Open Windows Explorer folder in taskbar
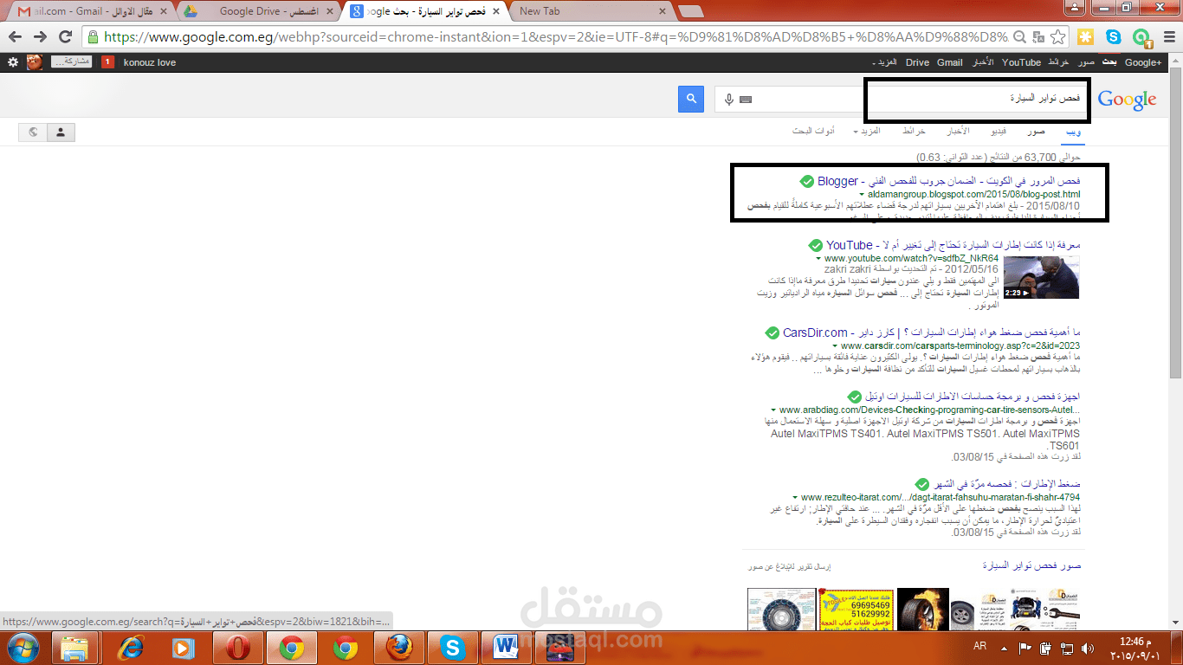 click(x=75, y=648)
